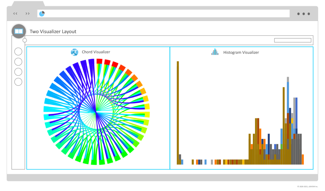Open the three-dot browser menu
Viewport: 325px width, 191px height.
(x=303, y=14)
